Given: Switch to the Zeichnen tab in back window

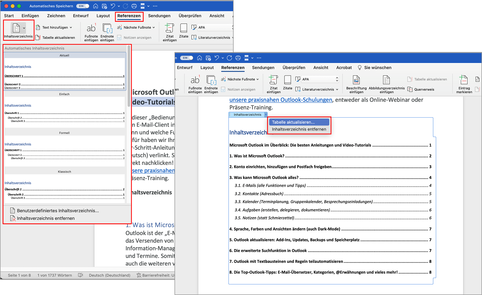Looking at the screenshot, I should point(56,16).
